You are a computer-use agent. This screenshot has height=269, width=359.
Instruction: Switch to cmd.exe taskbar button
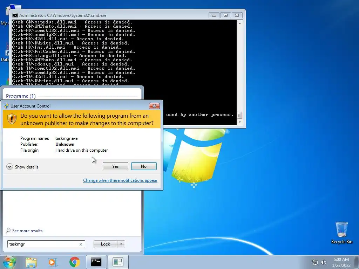tap(96, 262)
